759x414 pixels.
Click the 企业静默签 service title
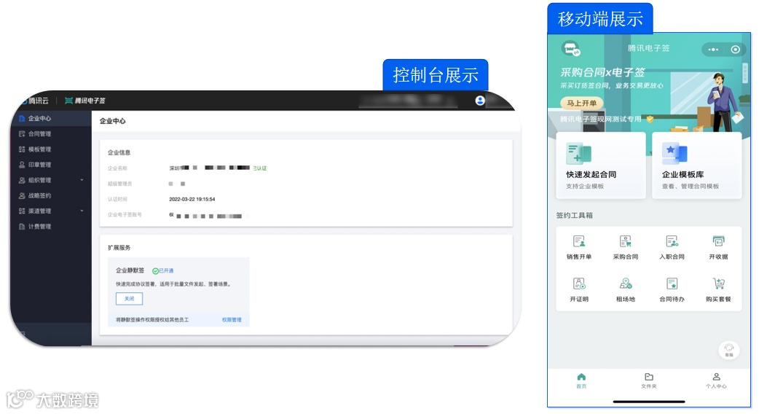[x=130, y=270]
